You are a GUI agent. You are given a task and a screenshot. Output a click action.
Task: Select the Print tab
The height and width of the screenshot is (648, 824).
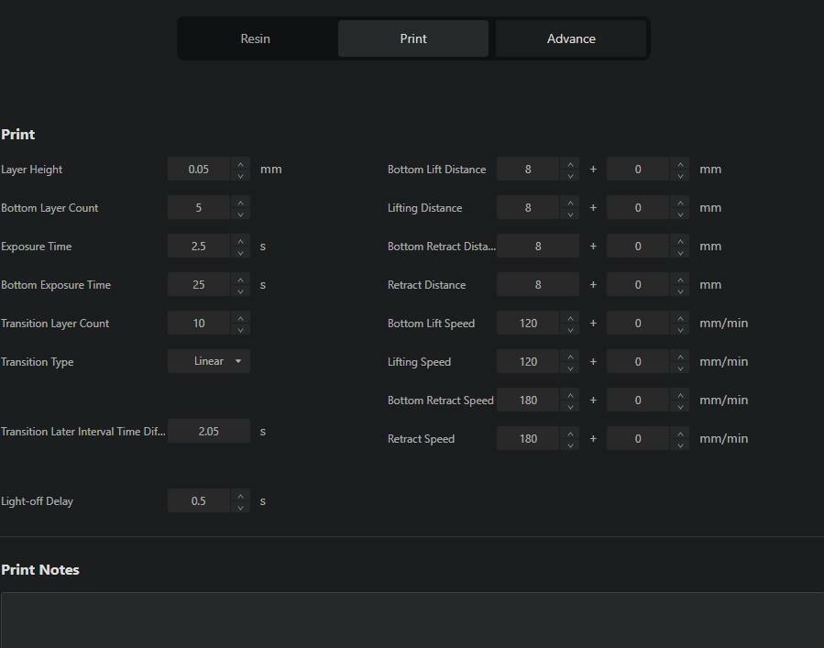413,38
